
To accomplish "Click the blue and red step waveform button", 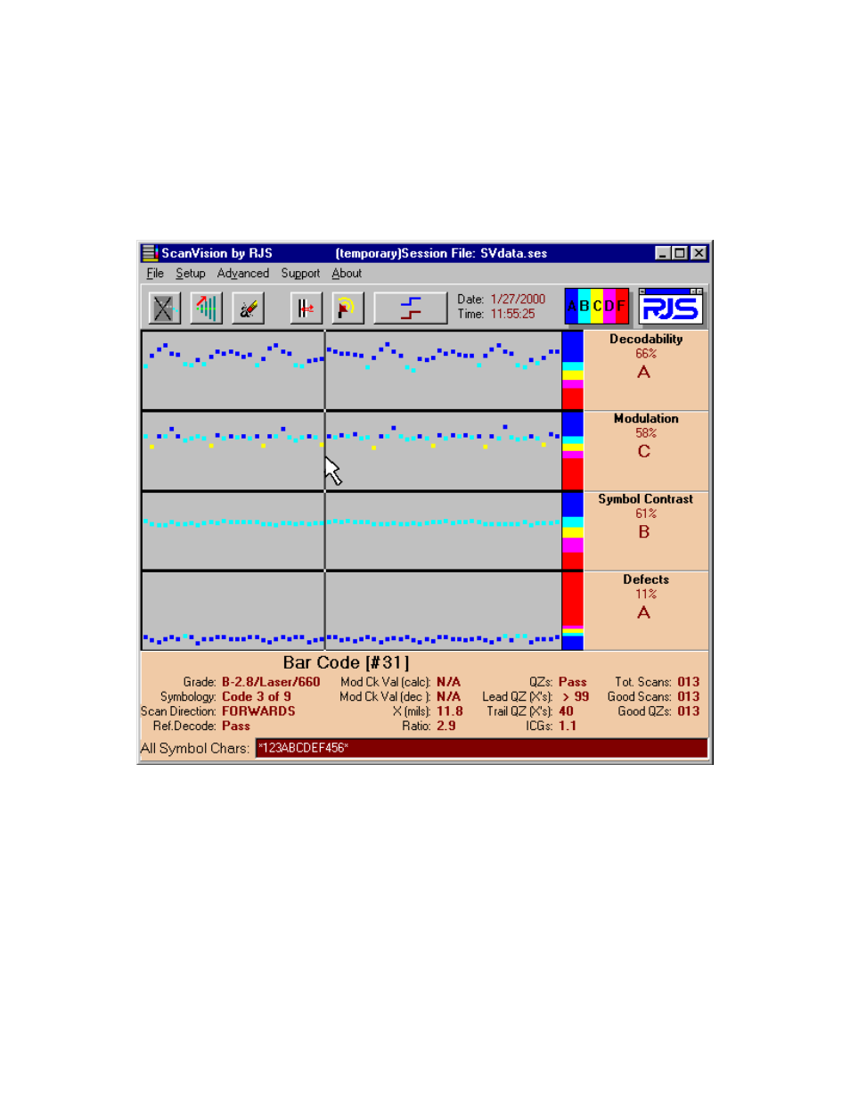I will (x=411, y=308).
